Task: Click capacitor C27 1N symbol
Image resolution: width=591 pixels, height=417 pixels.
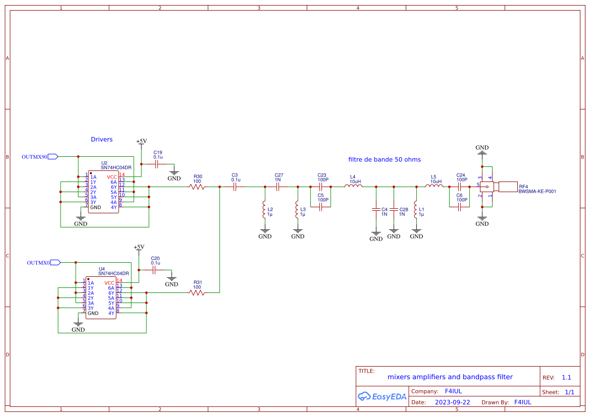Action: tap(277, 186)
